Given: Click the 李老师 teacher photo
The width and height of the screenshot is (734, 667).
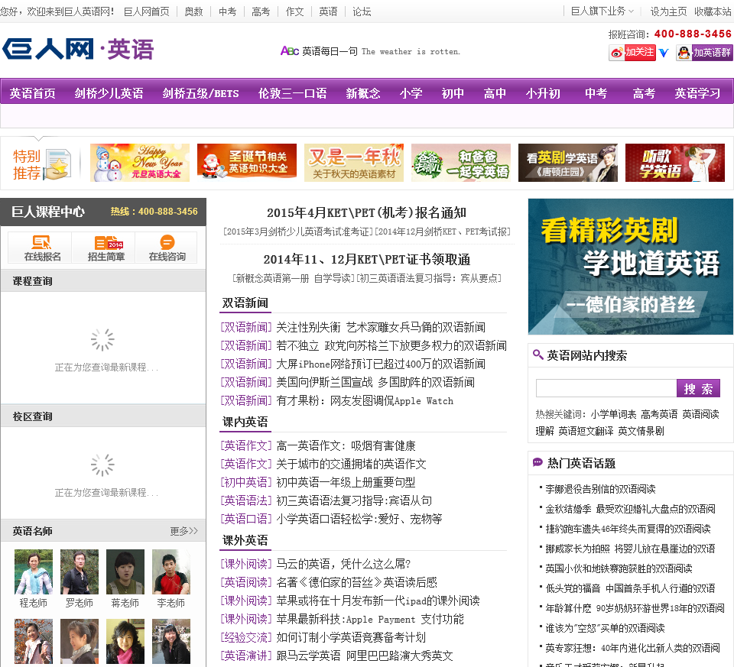Looking at the screenshot, I should 171,571.
